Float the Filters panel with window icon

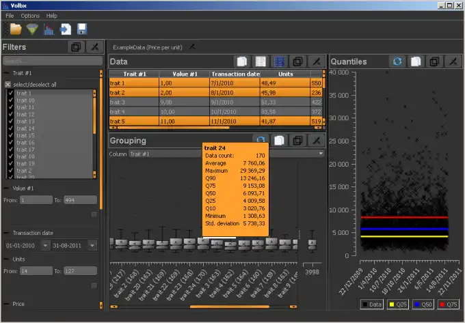pyautogui.click(x=76, y=47)
